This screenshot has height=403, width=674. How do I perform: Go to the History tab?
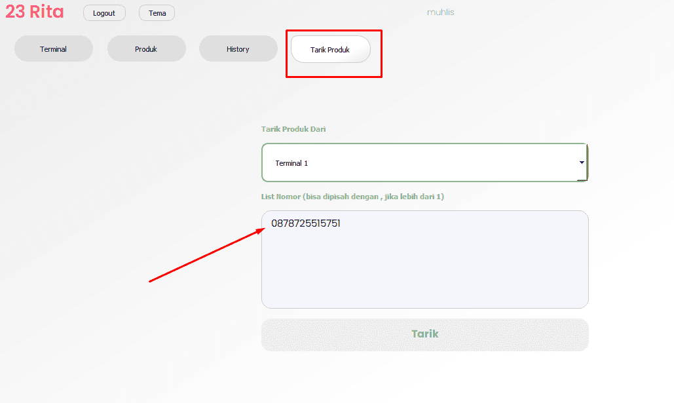[238, 49]
